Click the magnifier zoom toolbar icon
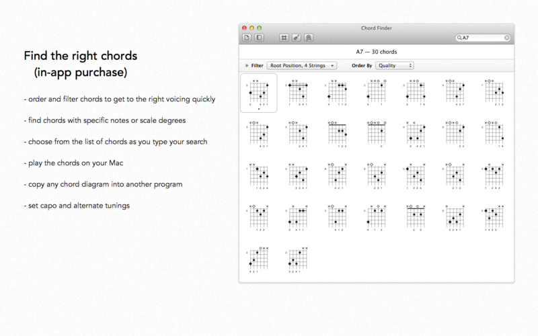 click(309, 38)
